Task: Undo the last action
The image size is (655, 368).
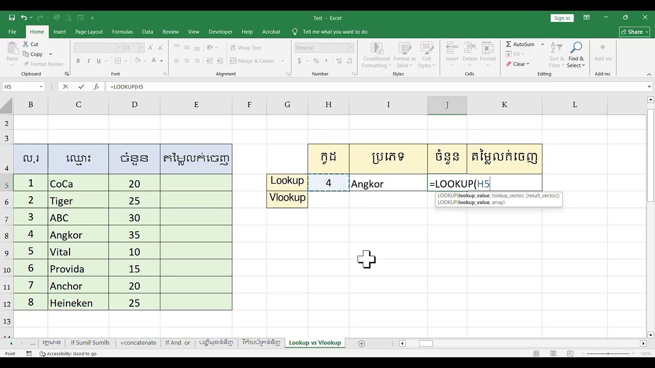Action: click(24, 18)
